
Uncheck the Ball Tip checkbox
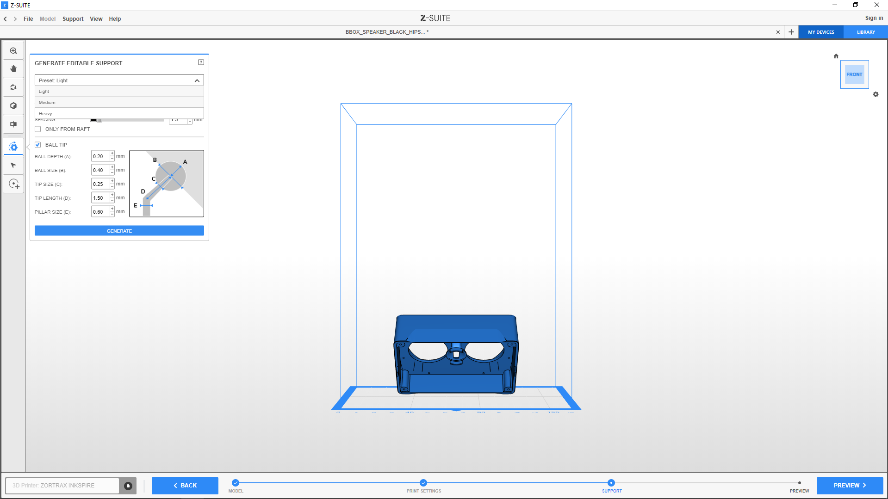(x=38, y=145)
